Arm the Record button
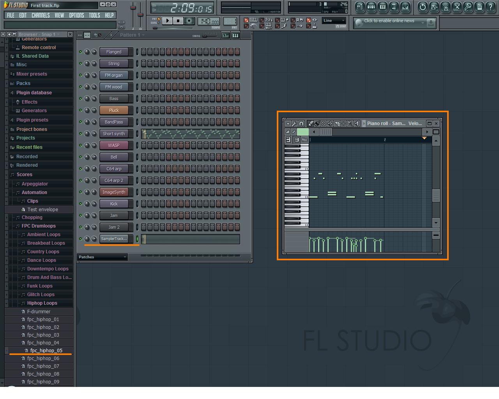 pyautogui.click(x=189, y=21)
